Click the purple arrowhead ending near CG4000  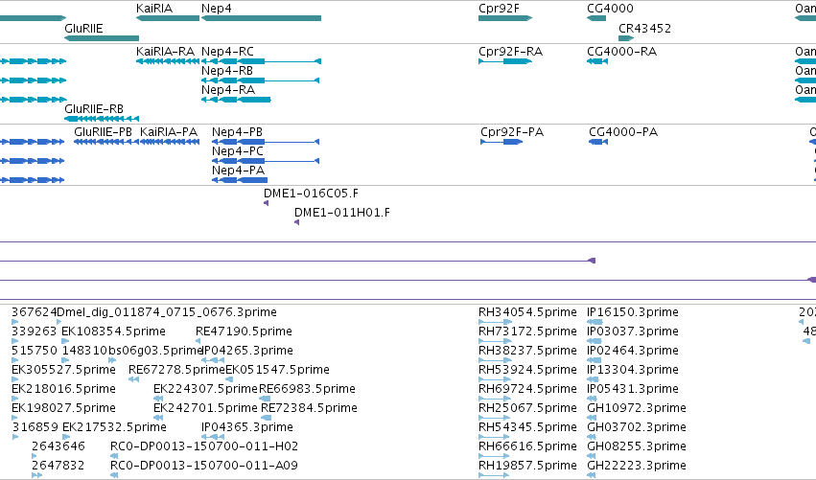coord(592,261)
